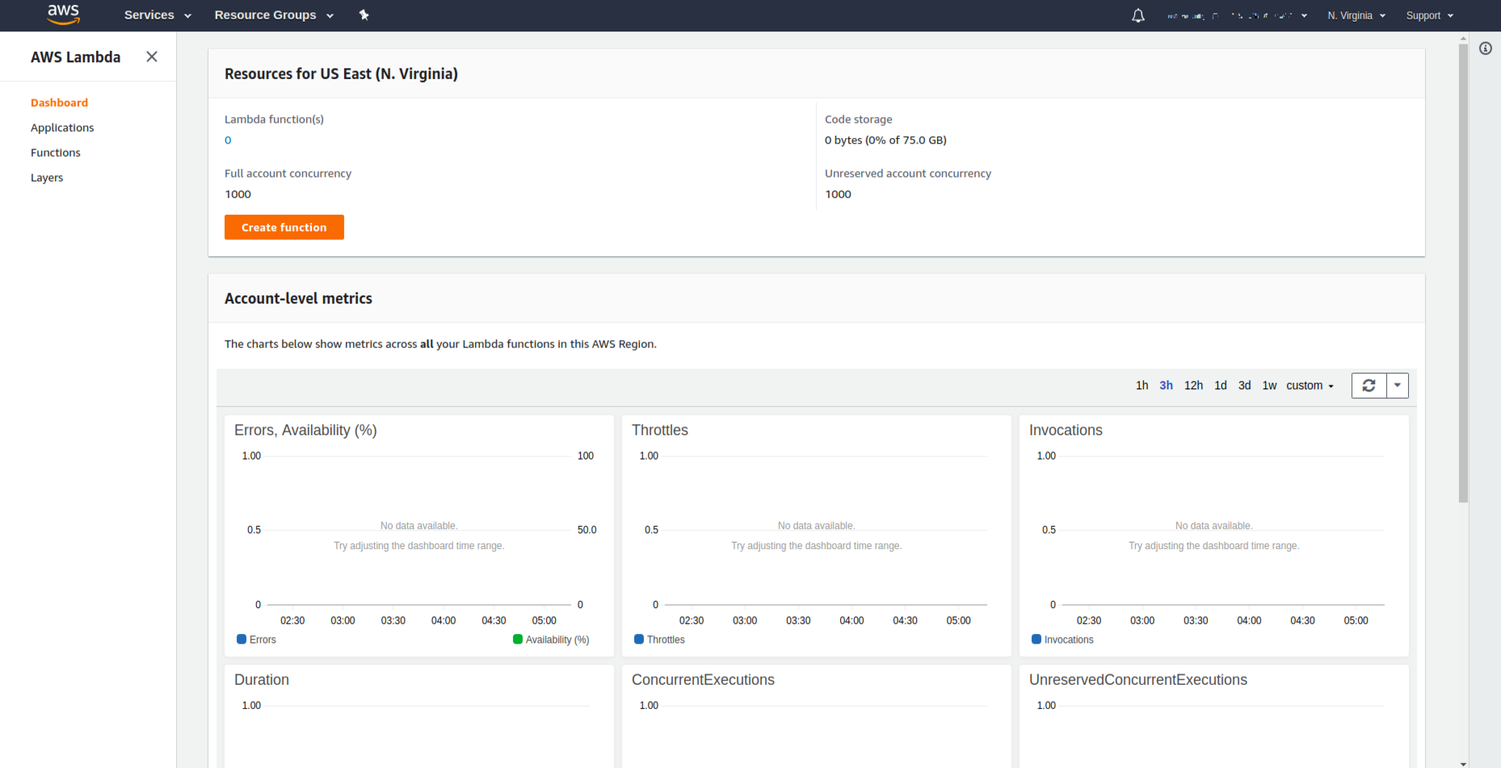Toggle the Availability (%) legend item
The image size is (1501, 768).
pos(551,639)
